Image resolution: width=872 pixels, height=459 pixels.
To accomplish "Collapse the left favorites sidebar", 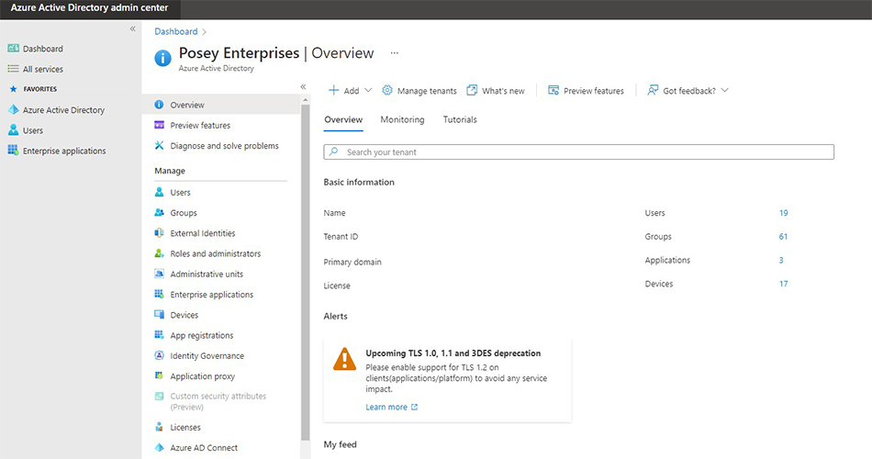I will (x=133, y=29).
